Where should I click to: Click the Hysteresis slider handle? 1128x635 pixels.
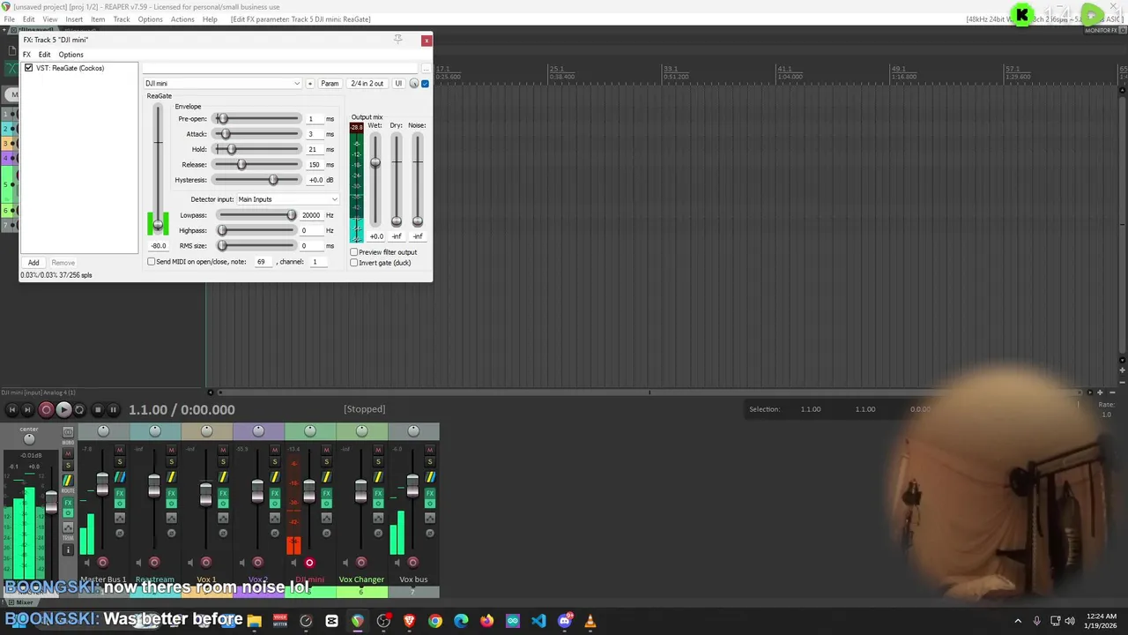[273, 180]
